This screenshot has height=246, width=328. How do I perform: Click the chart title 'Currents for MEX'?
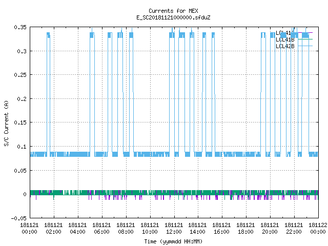coord(173,11)
